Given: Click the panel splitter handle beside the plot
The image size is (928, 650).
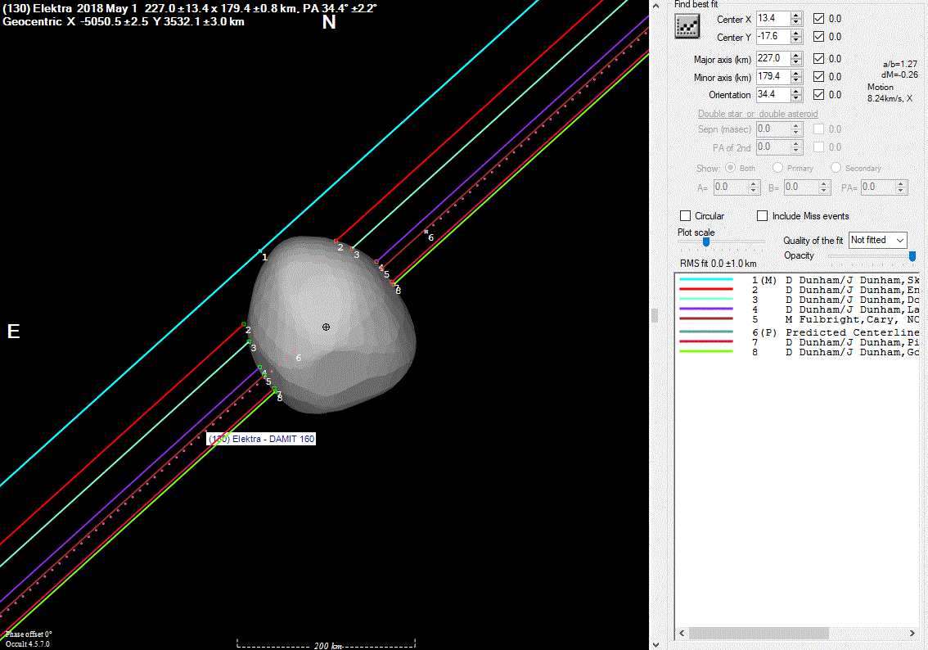Looking at the screenshot, I should pos(654,315).
